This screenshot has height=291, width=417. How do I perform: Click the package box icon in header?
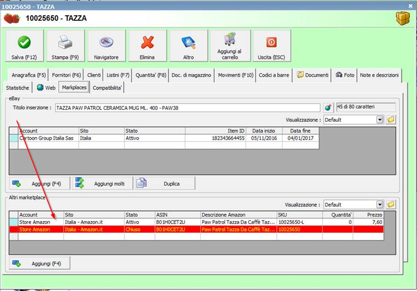pos(403,18)
